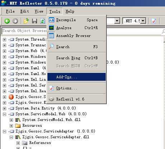Open the Help menu
This screenshot has height=149, width=165.
[x=70, y=11]
